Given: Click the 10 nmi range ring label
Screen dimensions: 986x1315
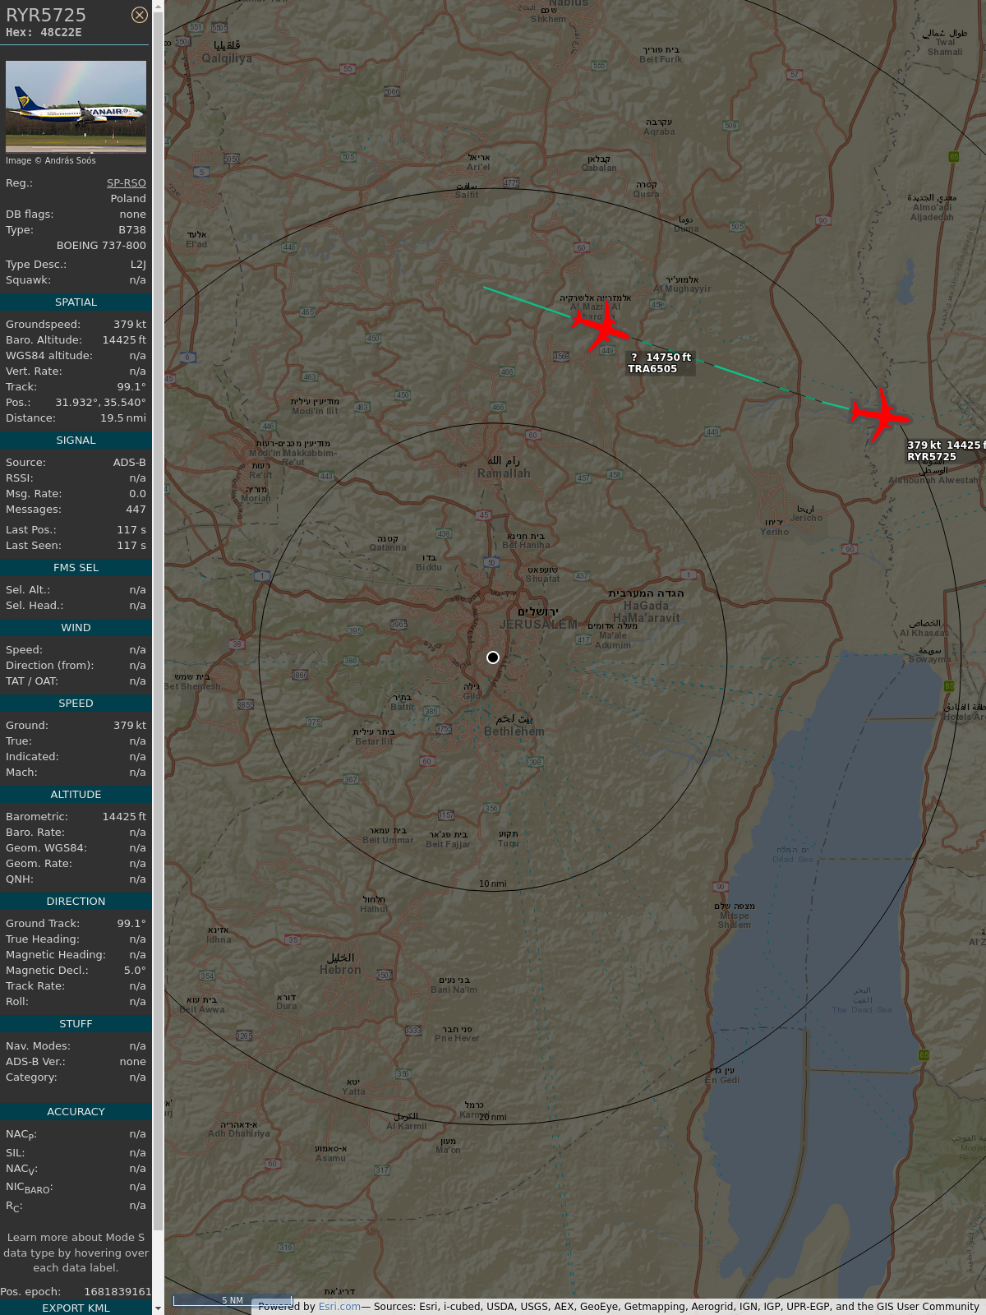Looking at the screenshot, I should [493, 884].
